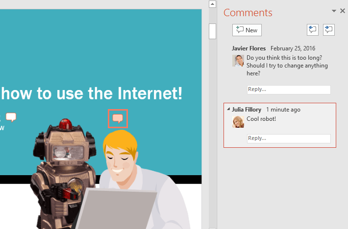Click the Reply field under Javier's comment
The height and width of the screenshot is (229, 348).
point(288,90)
